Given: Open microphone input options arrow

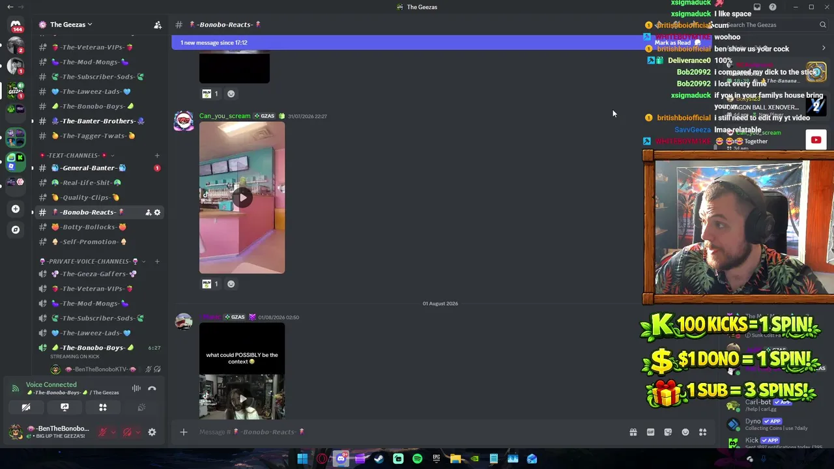Looking at the screenshot, I should point(113,432).
